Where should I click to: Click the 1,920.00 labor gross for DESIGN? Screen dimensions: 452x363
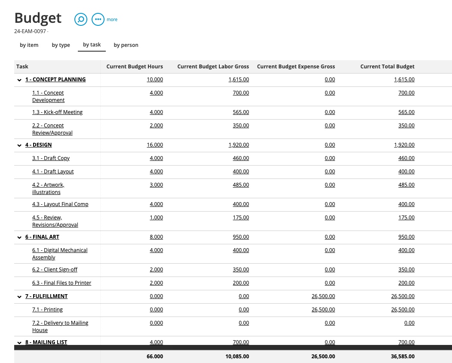coord(239,145)
